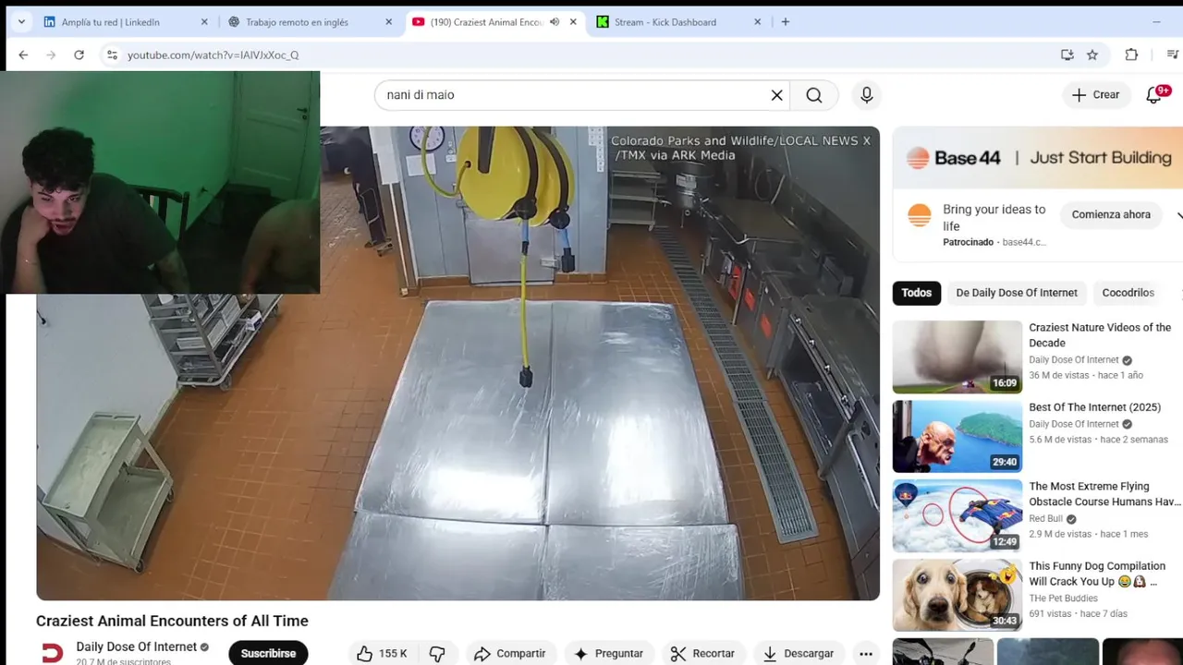Click the Base 44 Just Start Building banner
This screenshot has width=1183, height=665.
[1038, 158]
